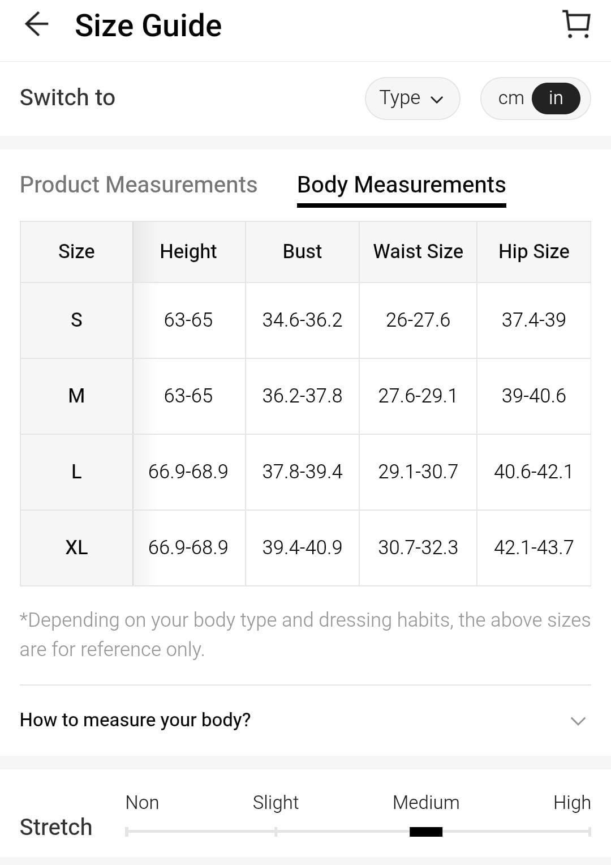
Task: Expand 'How to measure your body?' section
Action: (x=135, y=720)
